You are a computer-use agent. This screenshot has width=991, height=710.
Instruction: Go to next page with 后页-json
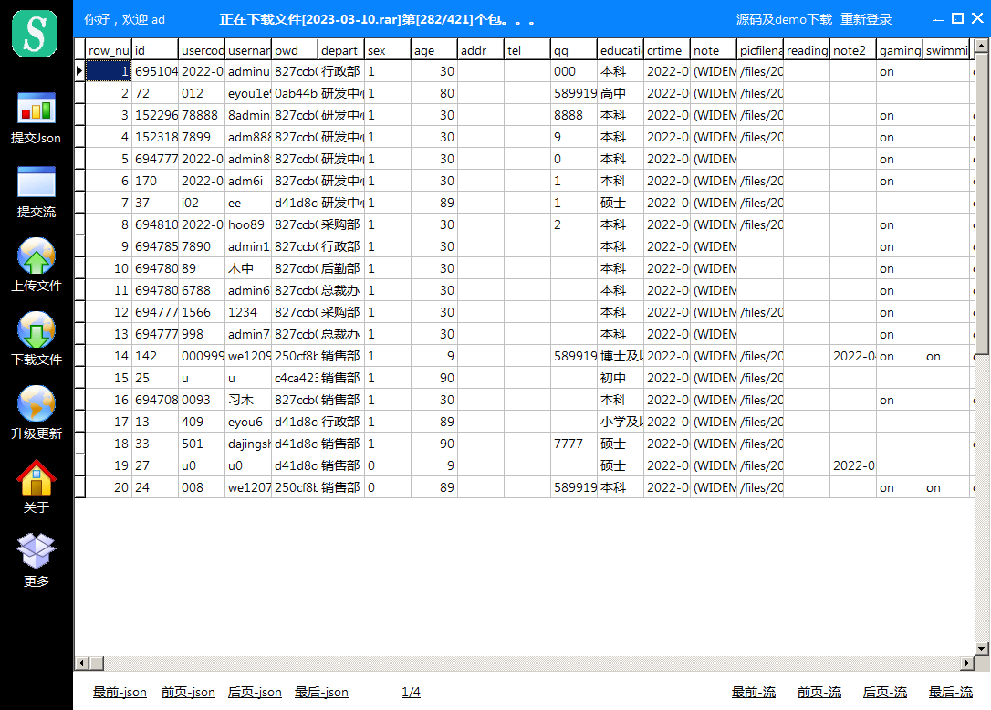click(255, 693)
